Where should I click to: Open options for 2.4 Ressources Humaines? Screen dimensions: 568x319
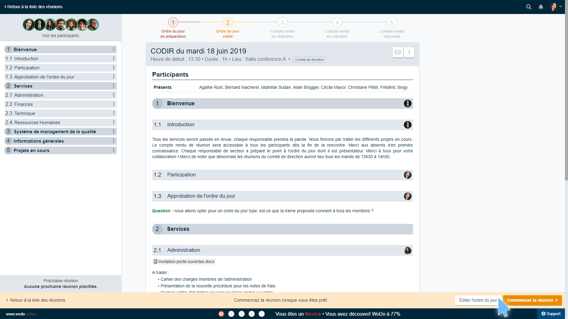pos(114,122)
